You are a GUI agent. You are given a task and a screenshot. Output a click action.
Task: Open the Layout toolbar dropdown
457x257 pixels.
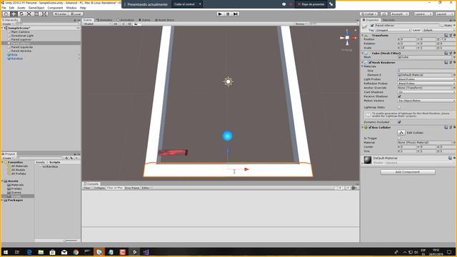coord(445,14)
